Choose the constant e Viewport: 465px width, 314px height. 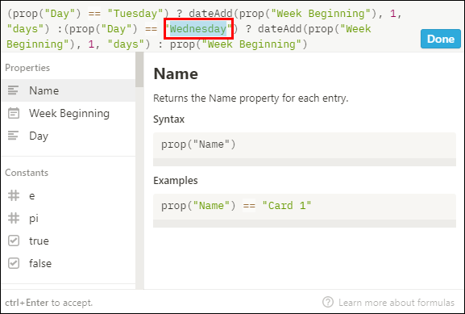[x=69, y=196]
